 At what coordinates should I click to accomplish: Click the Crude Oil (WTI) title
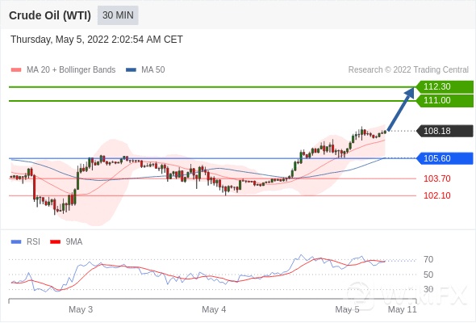50,15
